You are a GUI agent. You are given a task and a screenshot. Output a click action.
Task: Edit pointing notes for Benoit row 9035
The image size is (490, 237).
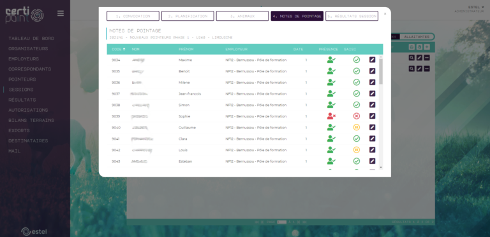372,71
